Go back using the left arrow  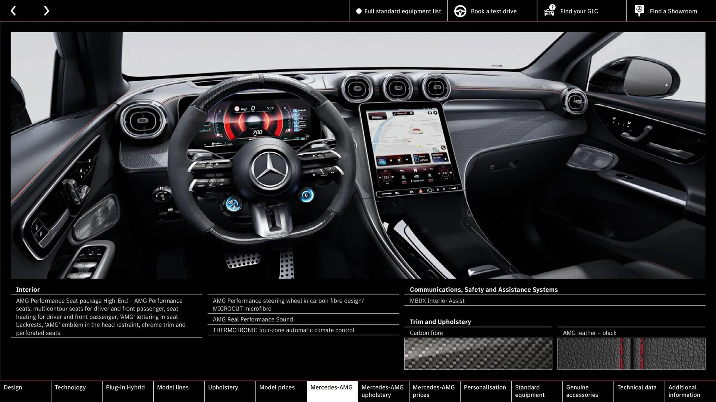(14, 10)
